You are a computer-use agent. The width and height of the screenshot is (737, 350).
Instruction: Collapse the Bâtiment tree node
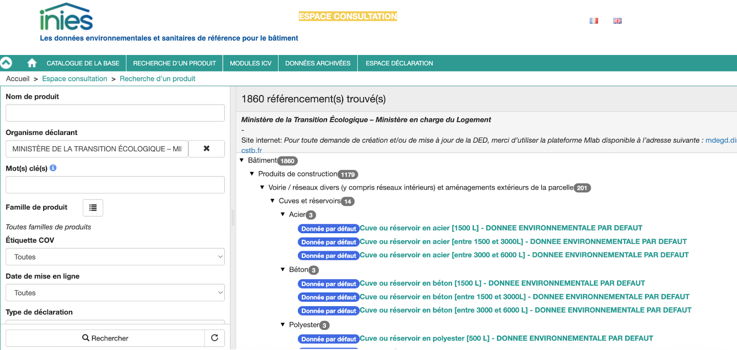point(242,160)
